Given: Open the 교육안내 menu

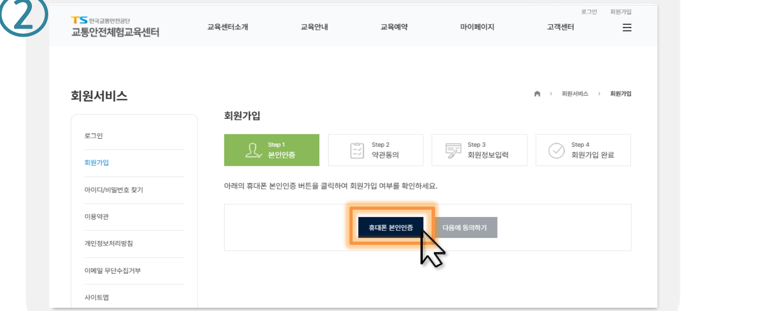Looking at the screenshot, I should [x=314, y=27].
